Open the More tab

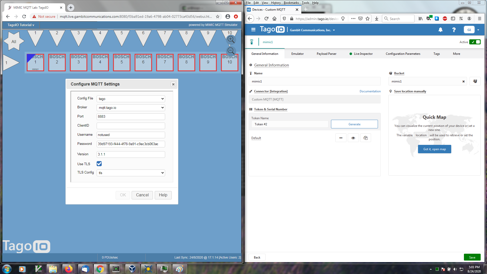click(x=457, y=54)
